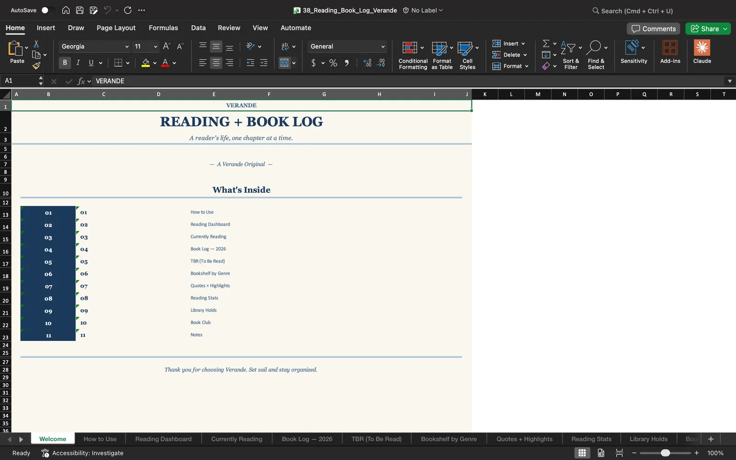This screenshot has width=736, height=460.
Task: Click the Undo arrow icon
Action: coord(107,10)
